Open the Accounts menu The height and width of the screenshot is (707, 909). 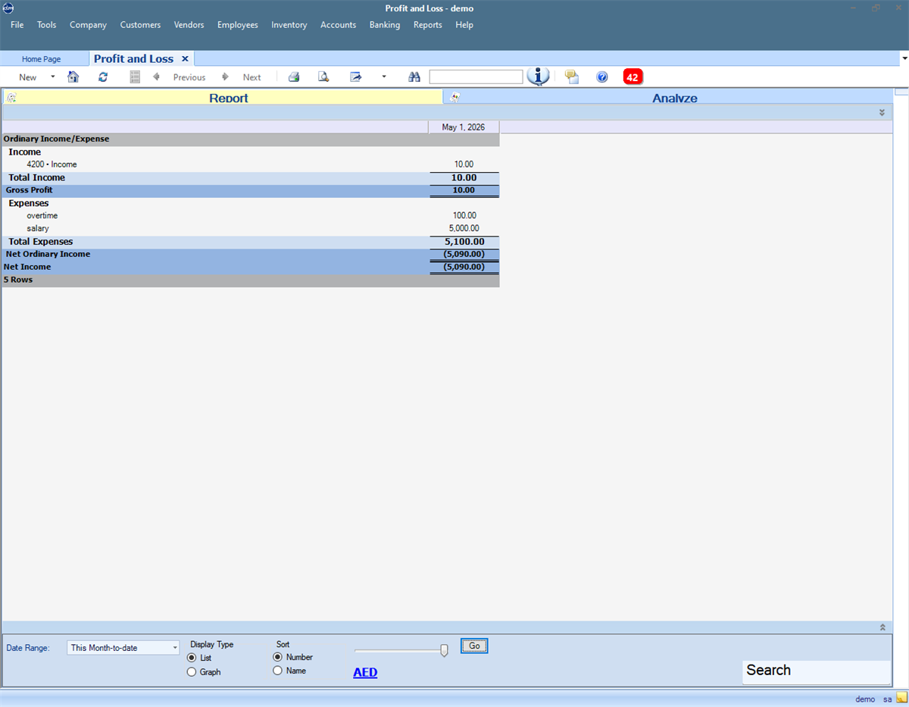(338, 25)
